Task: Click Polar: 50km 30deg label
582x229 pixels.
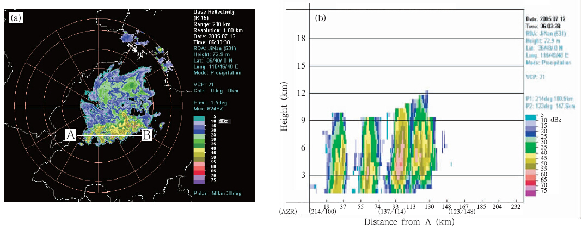Action: (x=217, y=193)
